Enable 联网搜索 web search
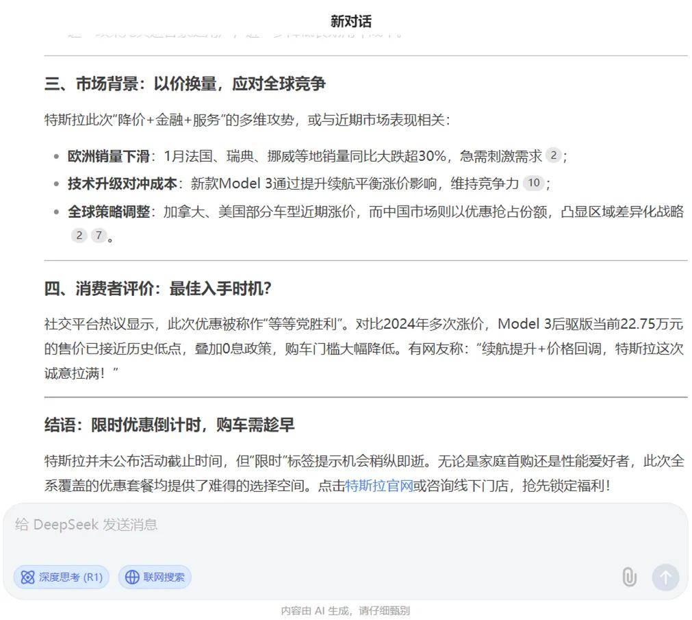The width and height of the screenshot is (692, 620). point(155,578)
